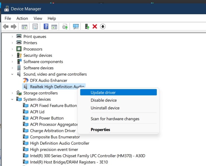Click the blue Help question mark icon
The image size is (206, 166).
point(46,27)
